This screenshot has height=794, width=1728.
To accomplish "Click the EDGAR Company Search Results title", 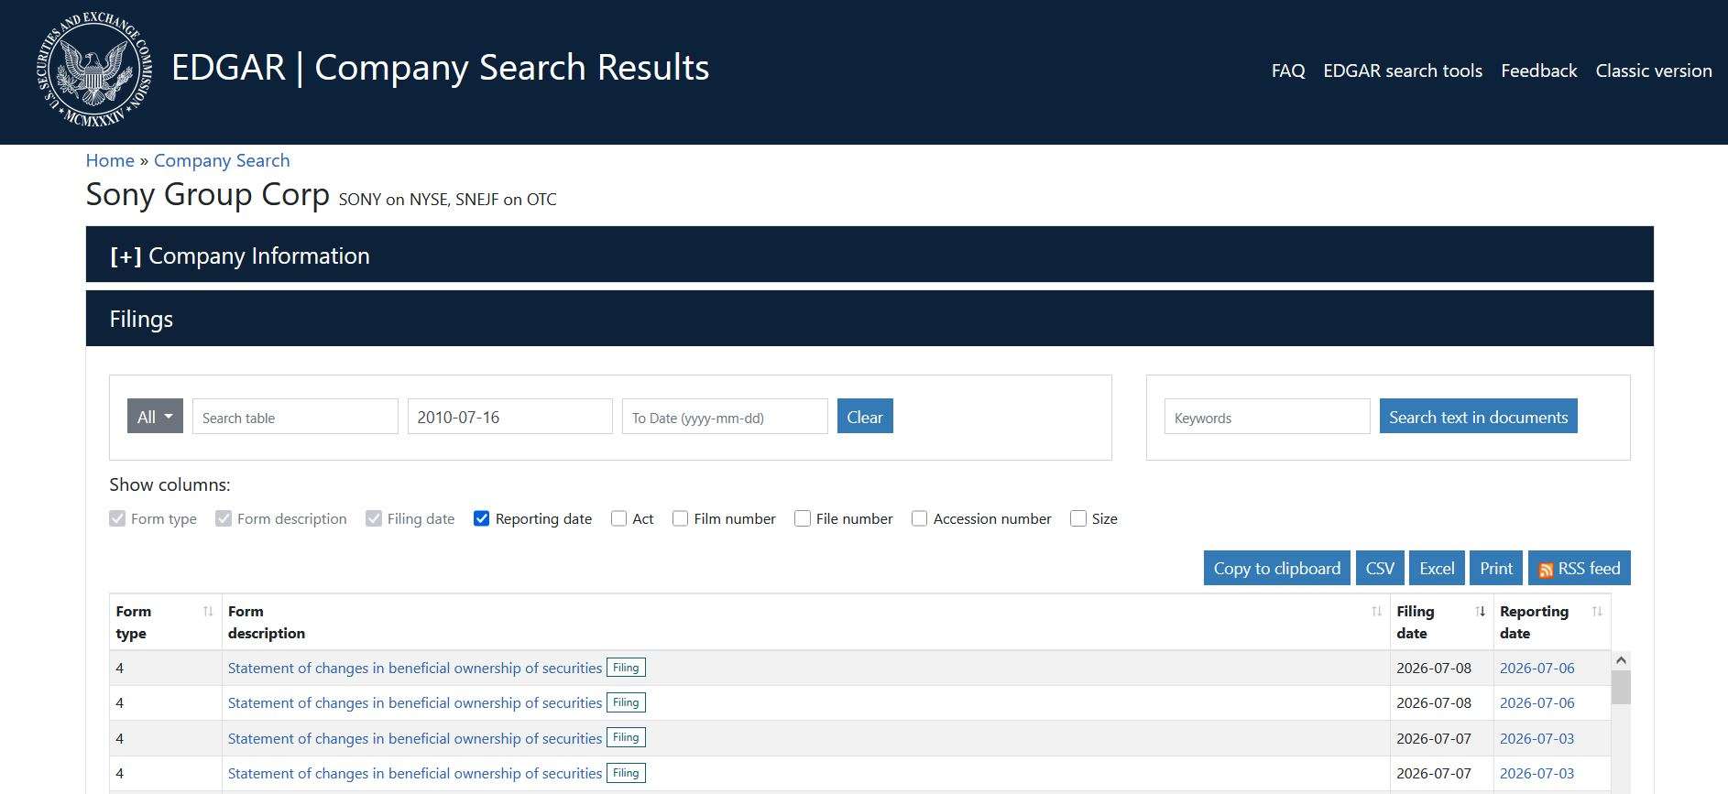I will coord(440,68).
